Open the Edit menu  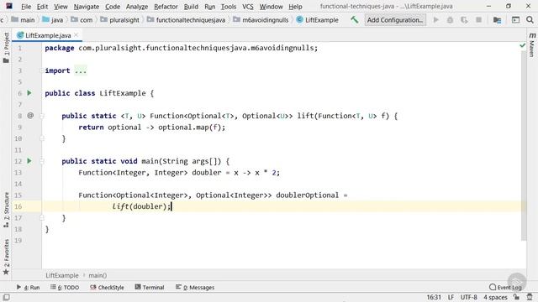[42, 7]
